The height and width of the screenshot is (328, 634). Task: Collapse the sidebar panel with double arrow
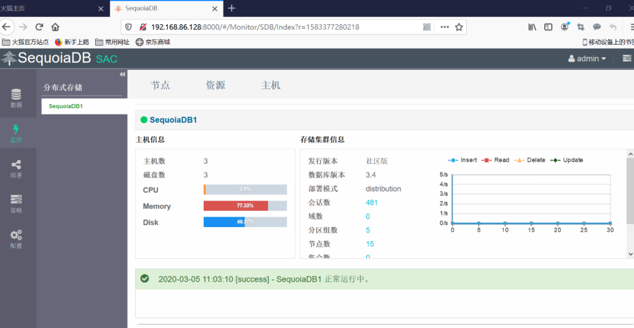122,75
